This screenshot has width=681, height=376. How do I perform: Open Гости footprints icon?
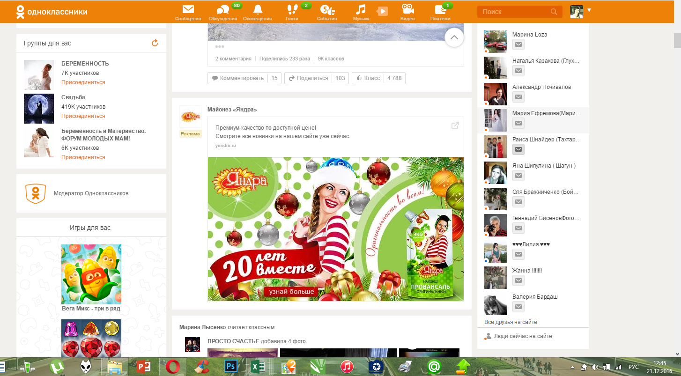(292, 13)
